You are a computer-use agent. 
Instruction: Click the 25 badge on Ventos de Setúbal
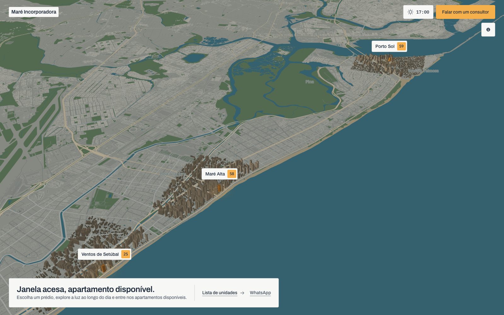tap(126, 254)
